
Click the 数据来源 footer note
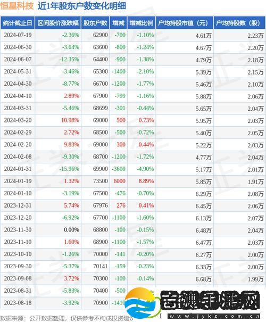click(66, 318)
